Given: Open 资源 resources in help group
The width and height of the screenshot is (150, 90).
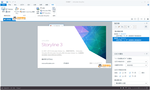Looking at the screenshot, I should point(8,12).
